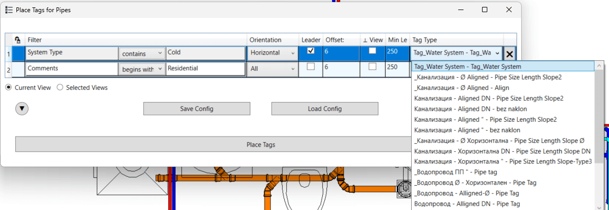Image resolution: width=609 pixels, height=210 pixels.
Task: Open the 'All' orientation dropdown in row 2
Action: click(x=272, y=69)
